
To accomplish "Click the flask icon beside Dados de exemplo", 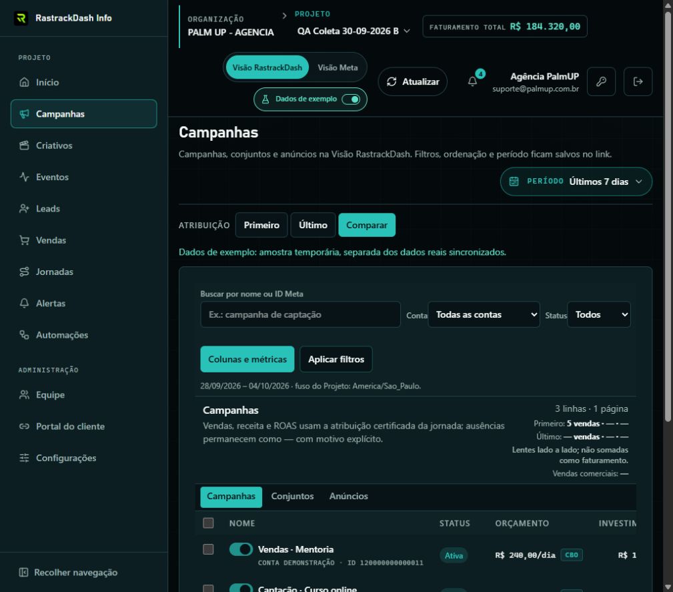I will [x=265, y=99].
